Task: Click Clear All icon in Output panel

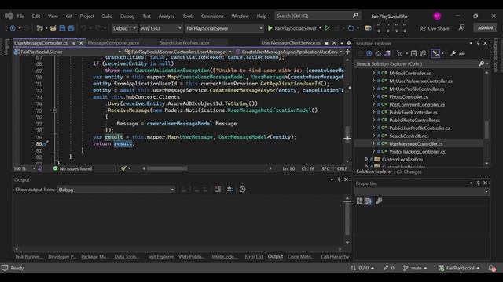Action: pyautogui.click(x=218, y=190)
